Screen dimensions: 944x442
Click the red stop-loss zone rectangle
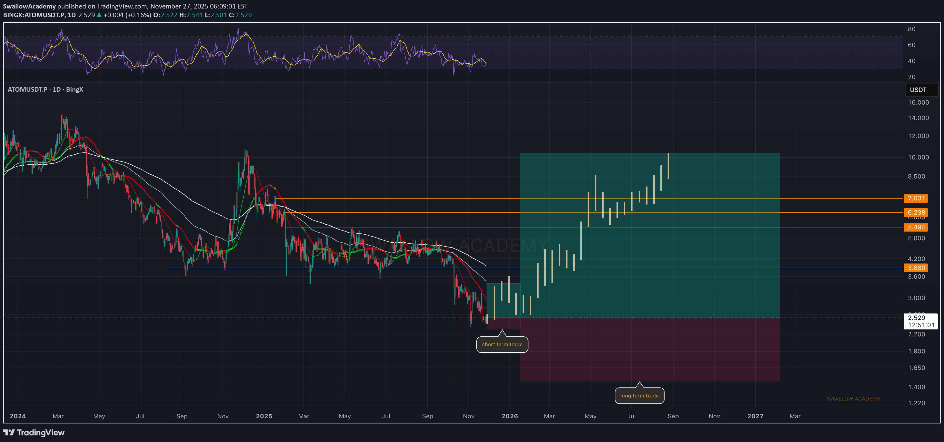pos(649,350)
